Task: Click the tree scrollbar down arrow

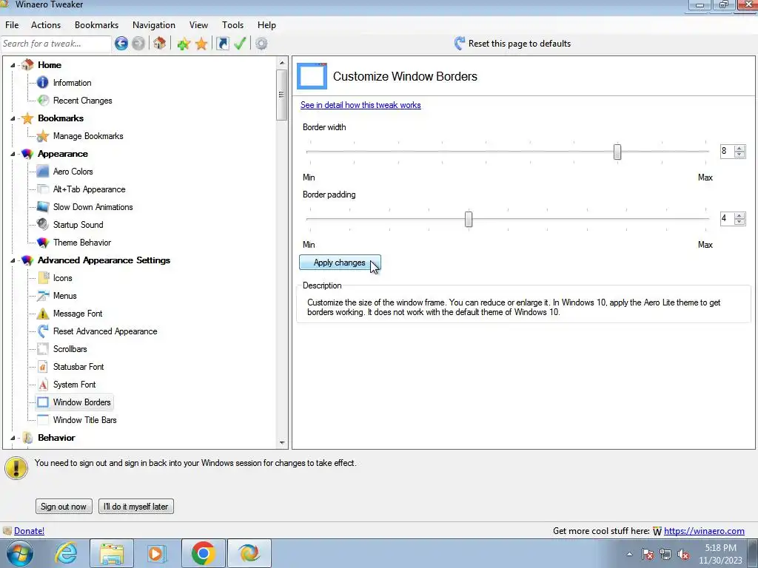Action: (x=282, y=442)
